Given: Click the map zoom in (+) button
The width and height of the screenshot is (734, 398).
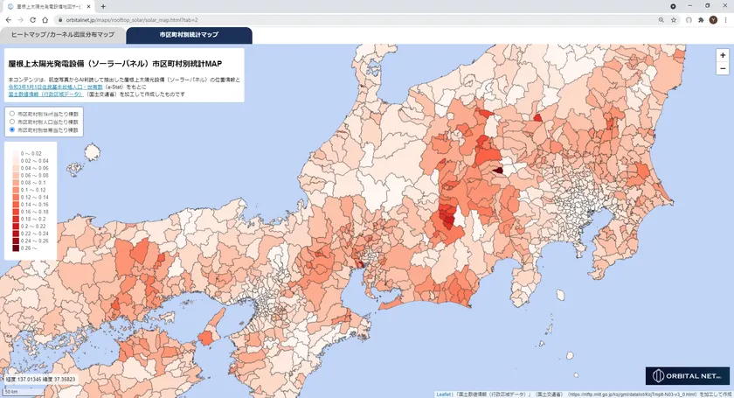Looking at the screenshot, I should [722, 55].
